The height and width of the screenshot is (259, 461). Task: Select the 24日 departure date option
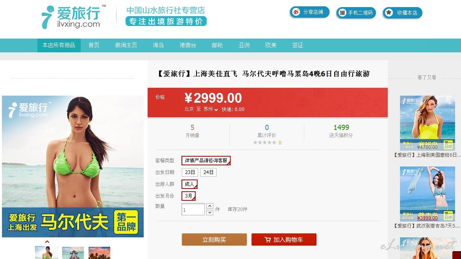[208, 172]
